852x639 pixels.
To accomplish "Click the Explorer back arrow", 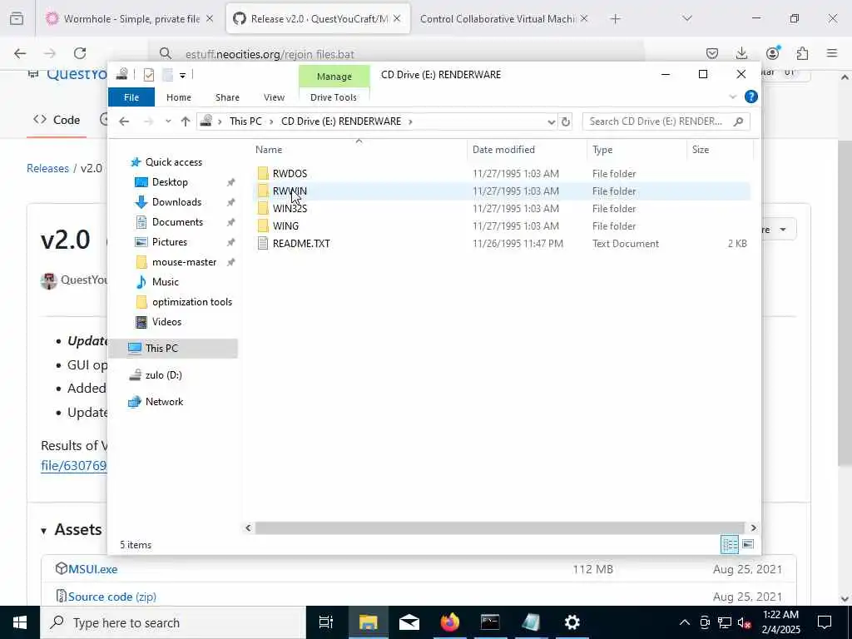I will [x=124, y=121].
